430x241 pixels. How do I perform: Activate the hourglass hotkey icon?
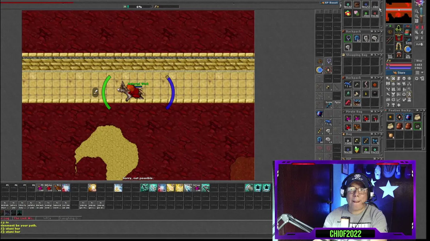coord(92,188)
